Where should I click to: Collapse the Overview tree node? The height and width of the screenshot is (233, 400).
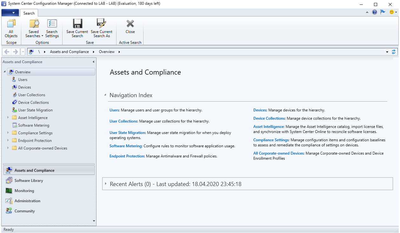(x=5, y=72)
